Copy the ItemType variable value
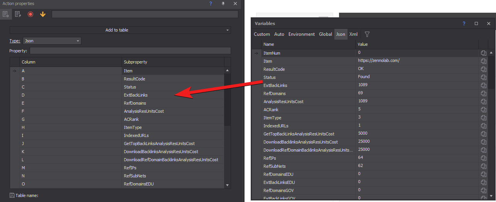 (x=483, y=118)
